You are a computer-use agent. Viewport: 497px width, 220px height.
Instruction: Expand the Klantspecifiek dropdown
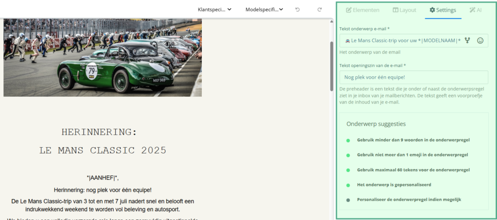215,9
